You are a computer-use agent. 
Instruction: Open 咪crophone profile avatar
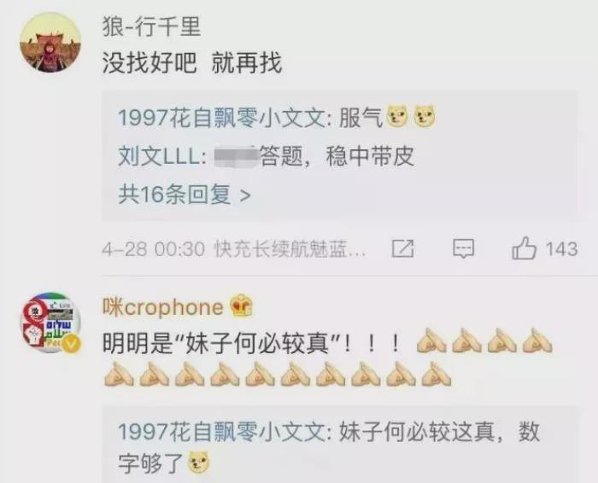[50, 323]
